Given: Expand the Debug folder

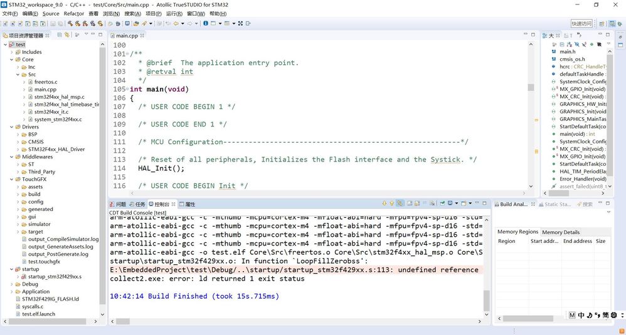Looking at the screenshot, I should coord(11,284).
